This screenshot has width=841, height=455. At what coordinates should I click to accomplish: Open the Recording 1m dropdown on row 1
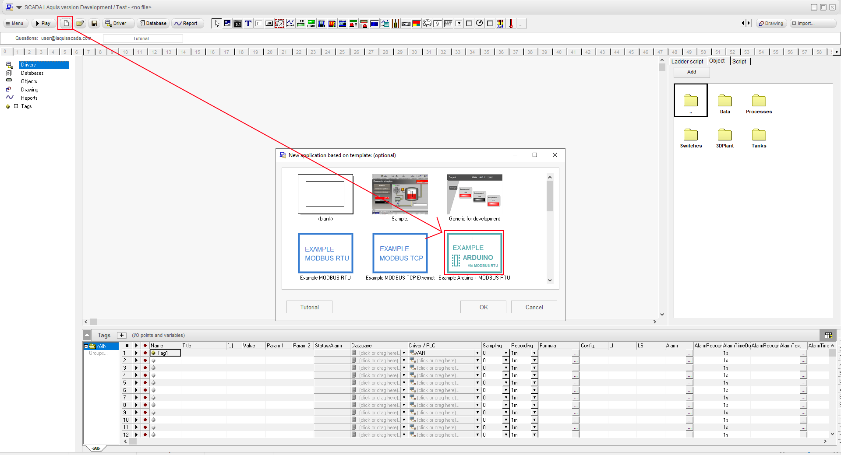click(x=534, y=353)
